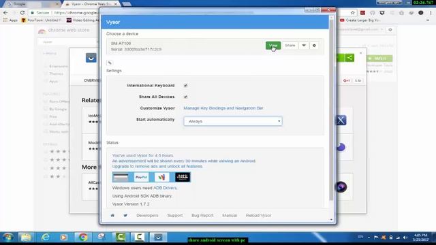This screenshot has height=245, width=436.
Task: Toggle the International Keyboard checkbox
Action: pos(185,86)
